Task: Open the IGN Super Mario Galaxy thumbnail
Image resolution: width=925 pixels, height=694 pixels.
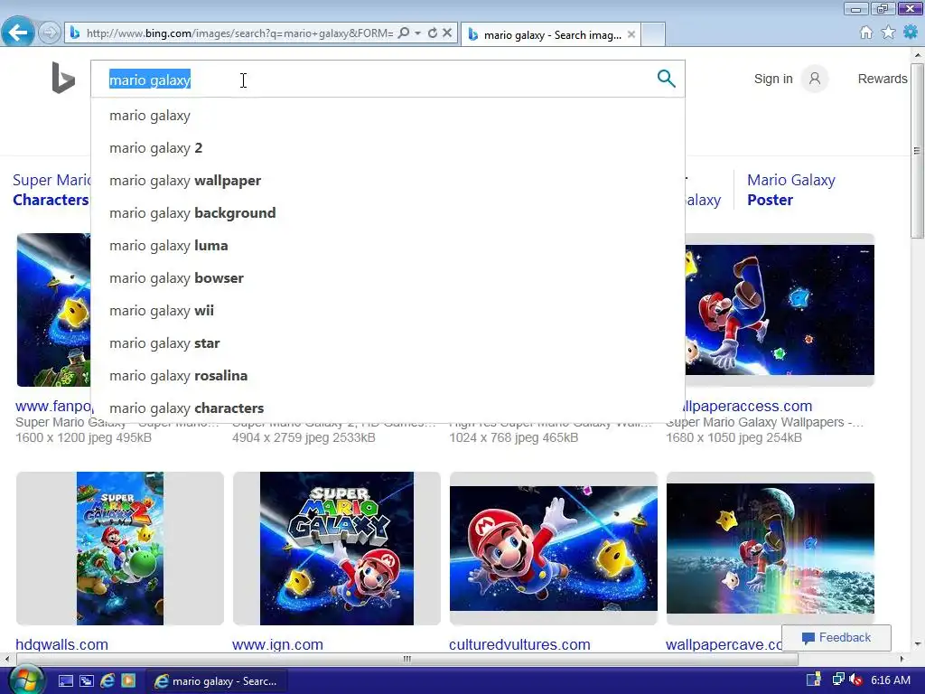Action: click(337, 549)
